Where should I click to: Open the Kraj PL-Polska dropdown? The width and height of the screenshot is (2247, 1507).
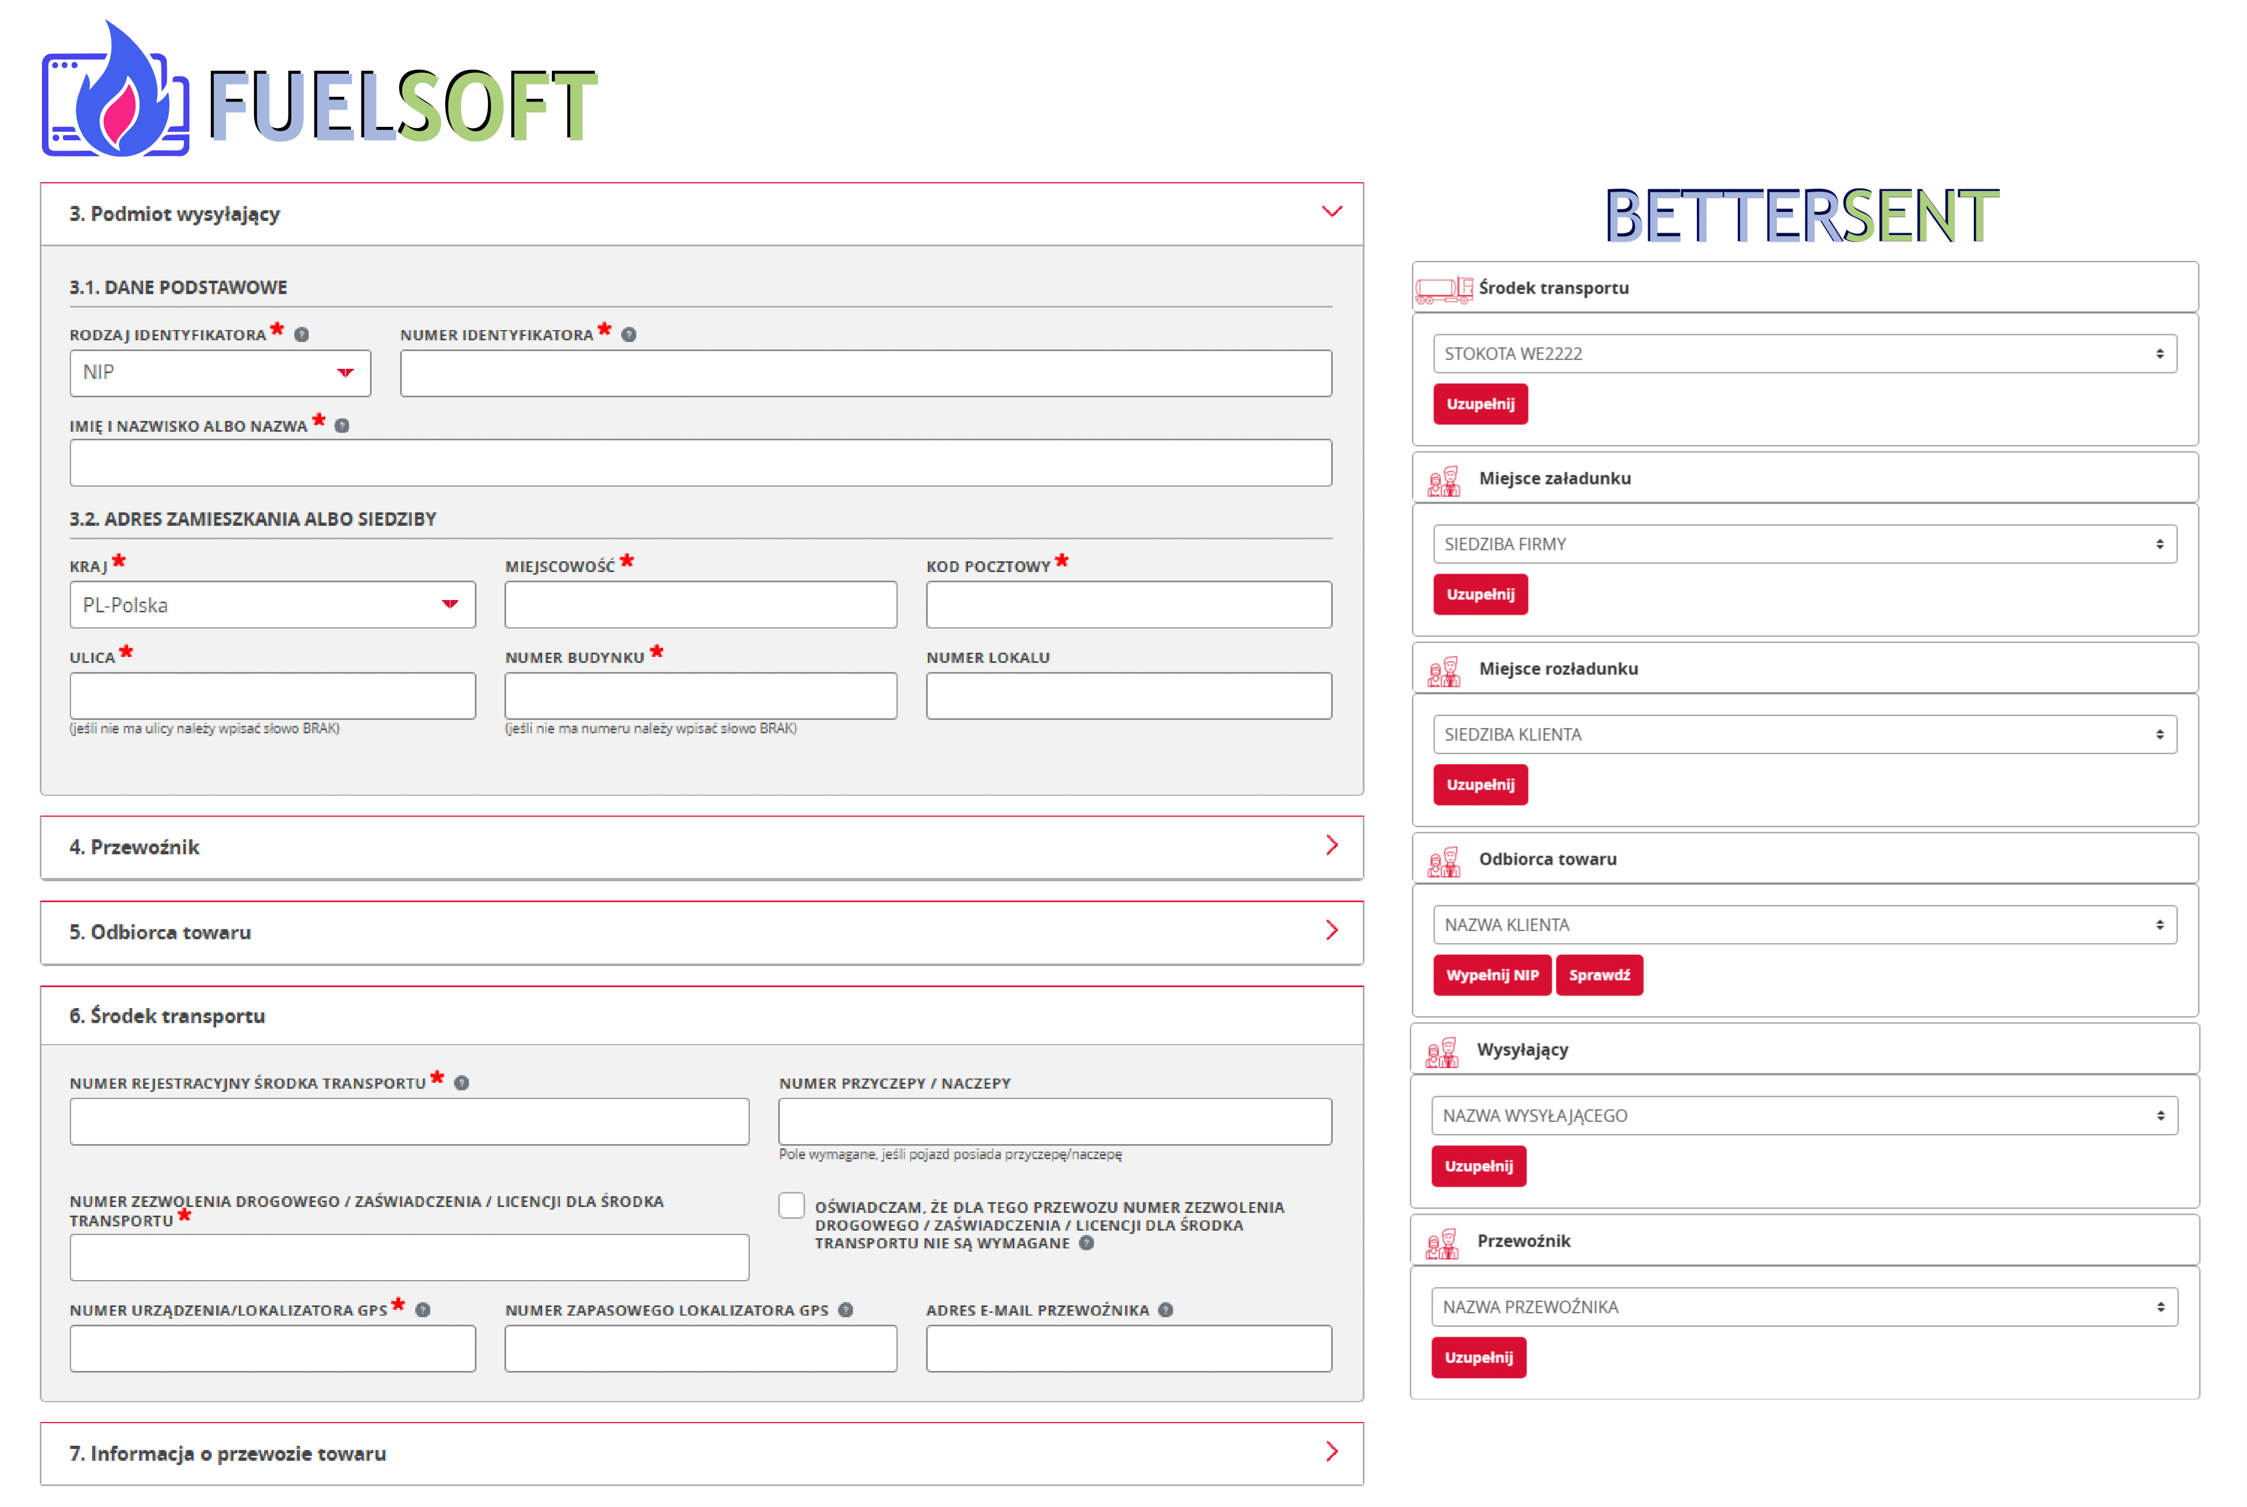point(272,604)
